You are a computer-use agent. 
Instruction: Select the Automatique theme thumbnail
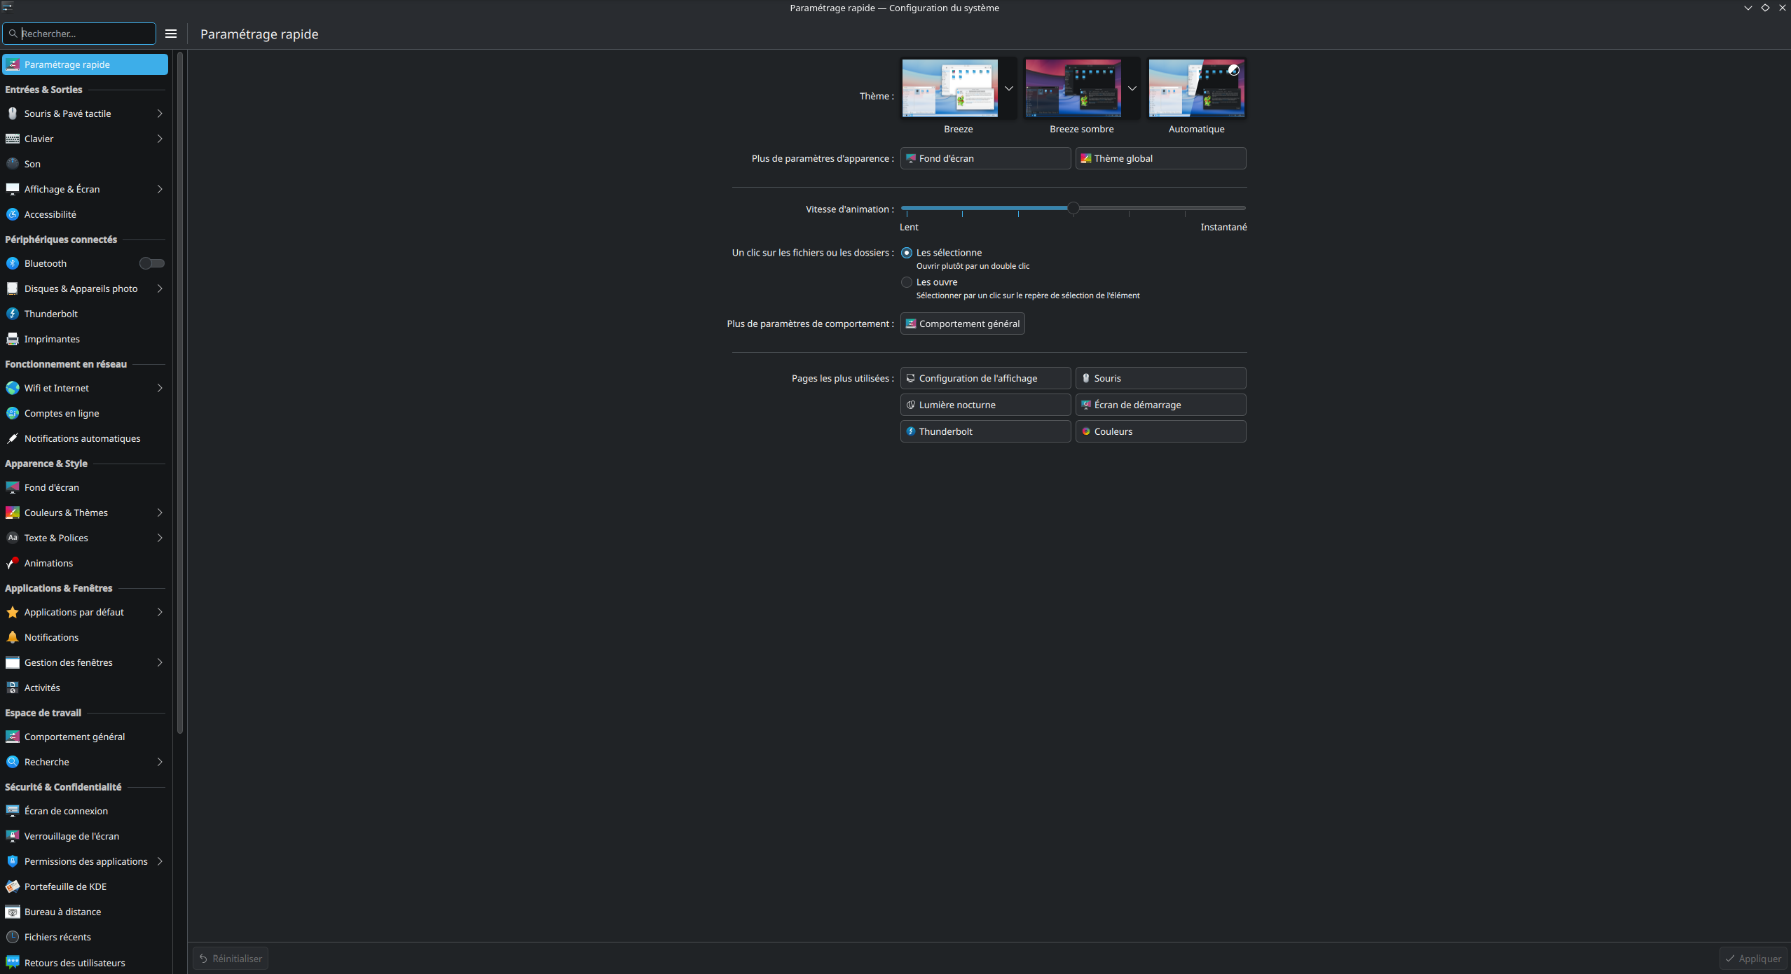pos(1197,88)
